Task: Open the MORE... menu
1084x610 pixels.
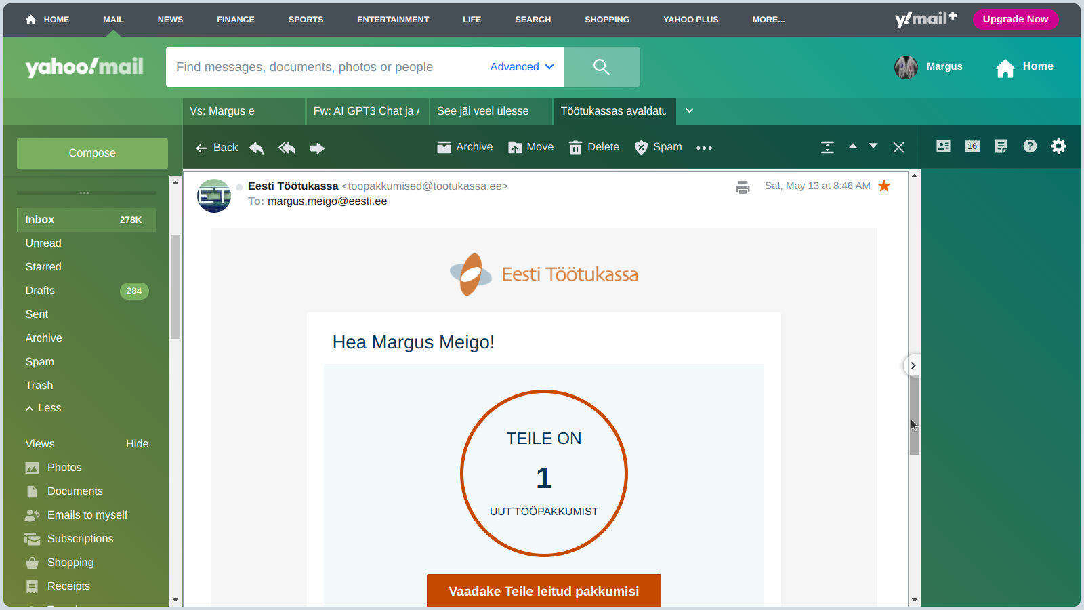Action: pos(768,20)
